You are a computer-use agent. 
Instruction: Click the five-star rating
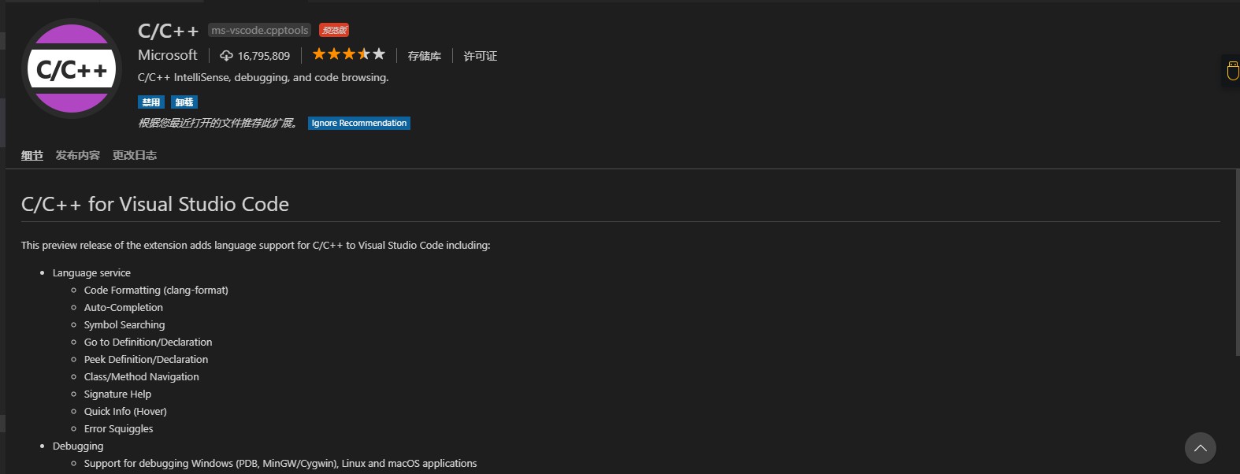coord(348,54)
